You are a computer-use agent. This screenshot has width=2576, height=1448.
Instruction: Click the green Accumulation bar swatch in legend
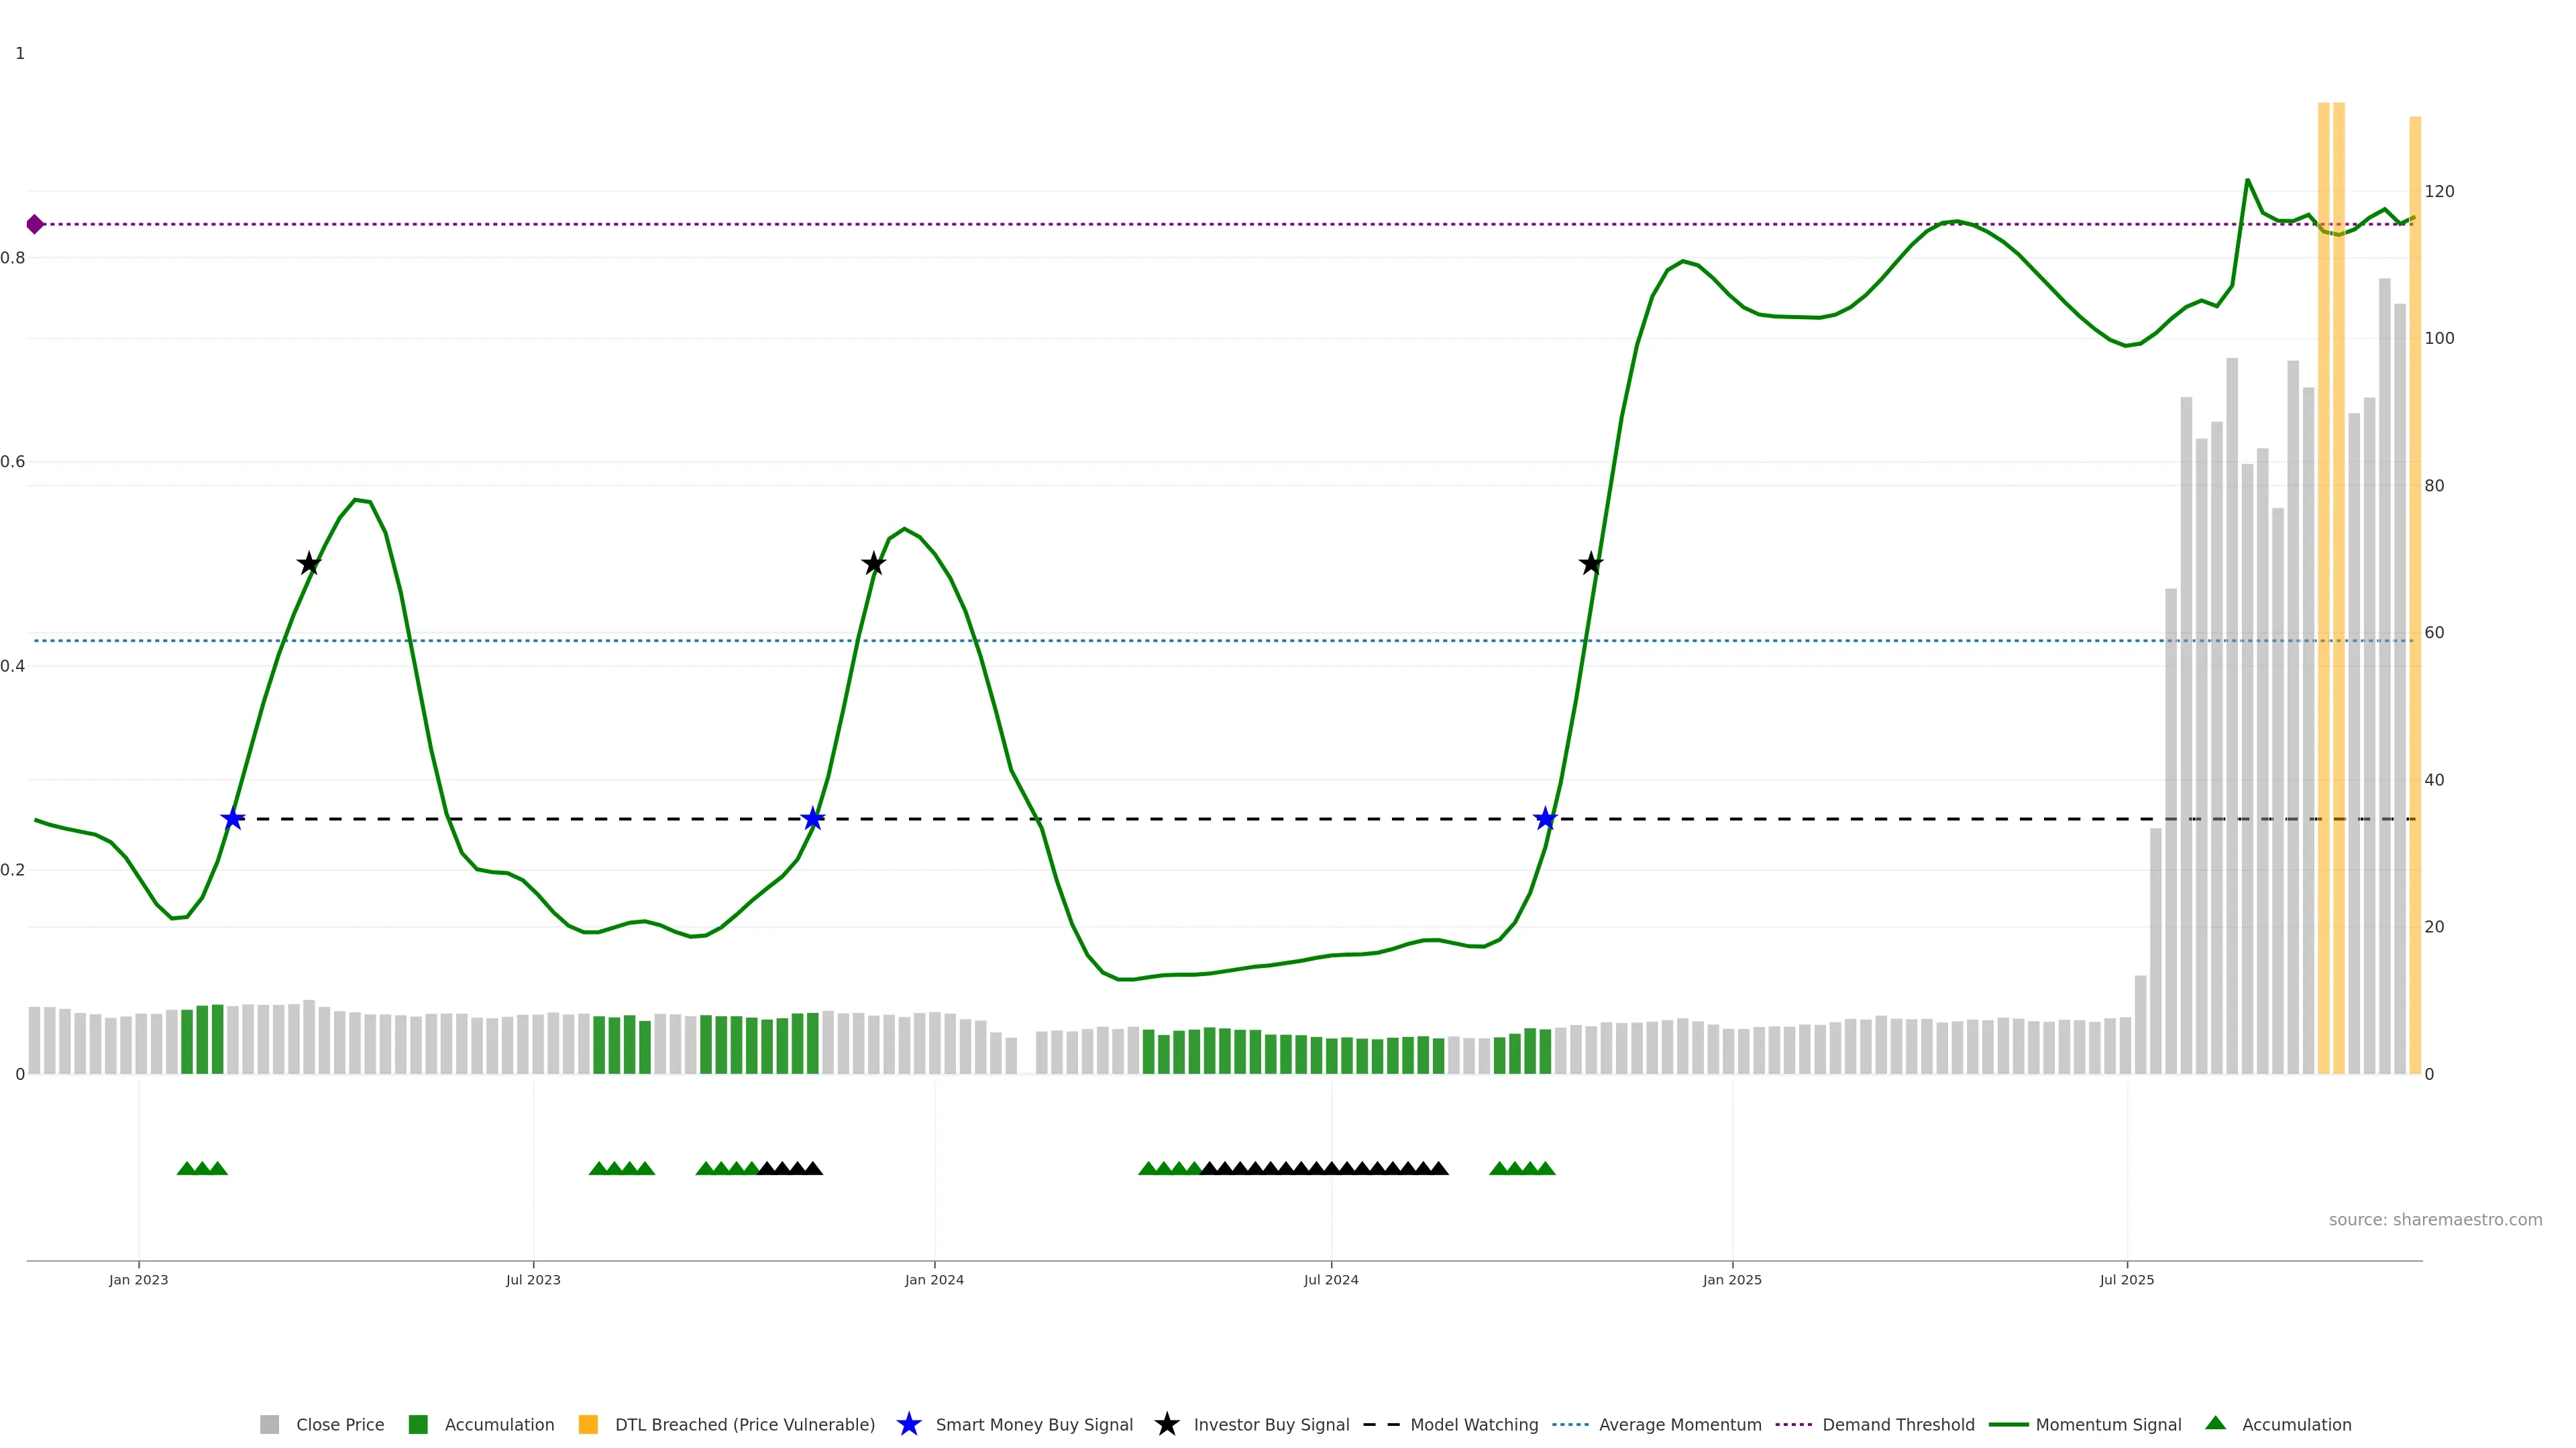pyautogui.click(x=418, y=1425)
